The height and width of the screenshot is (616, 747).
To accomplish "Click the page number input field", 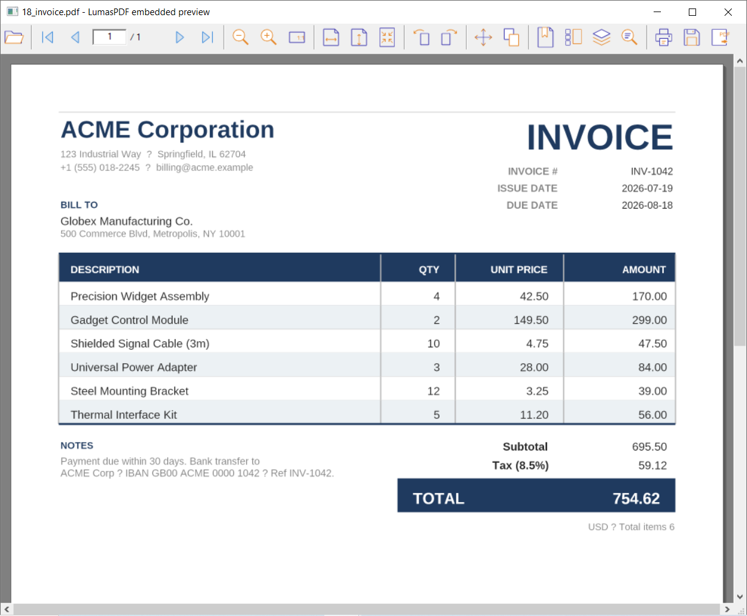I will [110, 37].
